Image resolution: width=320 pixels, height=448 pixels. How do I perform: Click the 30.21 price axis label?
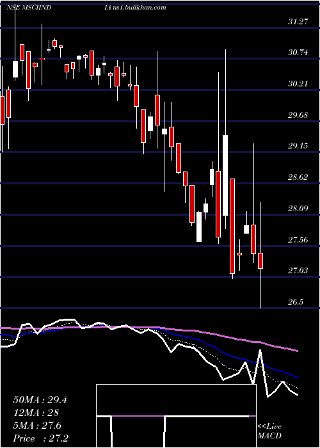[298, 84]
